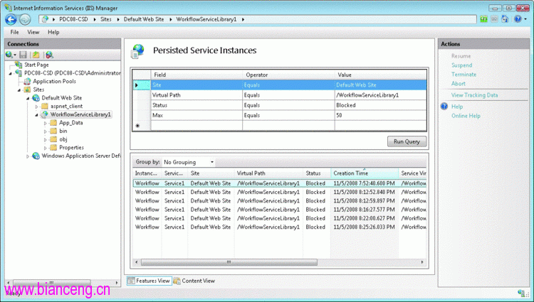Collapse the WorkflowServiceLibrary1 node
This screenshot has height=302, width=534.
point(36,115)
